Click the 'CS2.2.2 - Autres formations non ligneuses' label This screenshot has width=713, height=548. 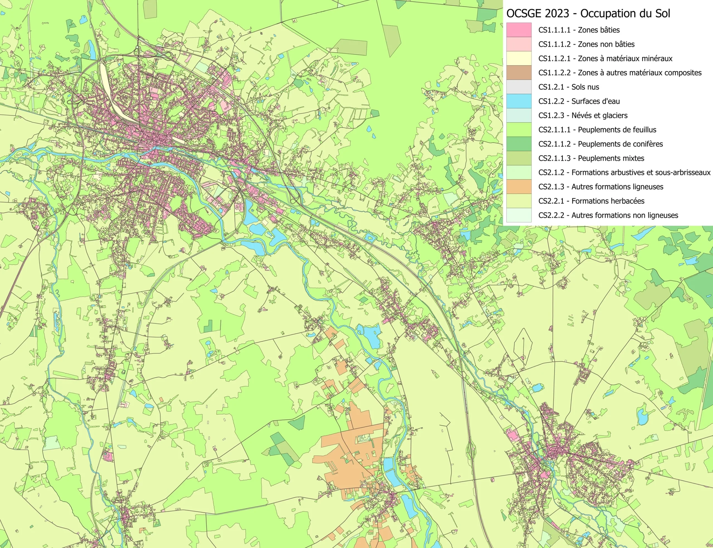click(x=608, y=215)
